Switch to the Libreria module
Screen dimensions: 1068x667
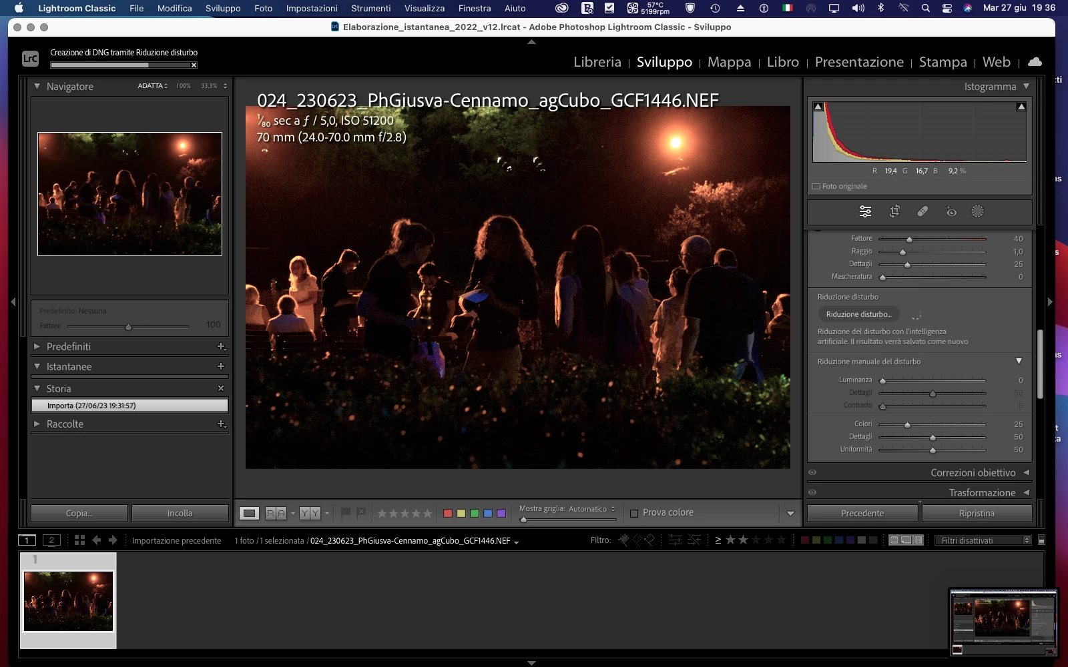[x=597, y=62]
